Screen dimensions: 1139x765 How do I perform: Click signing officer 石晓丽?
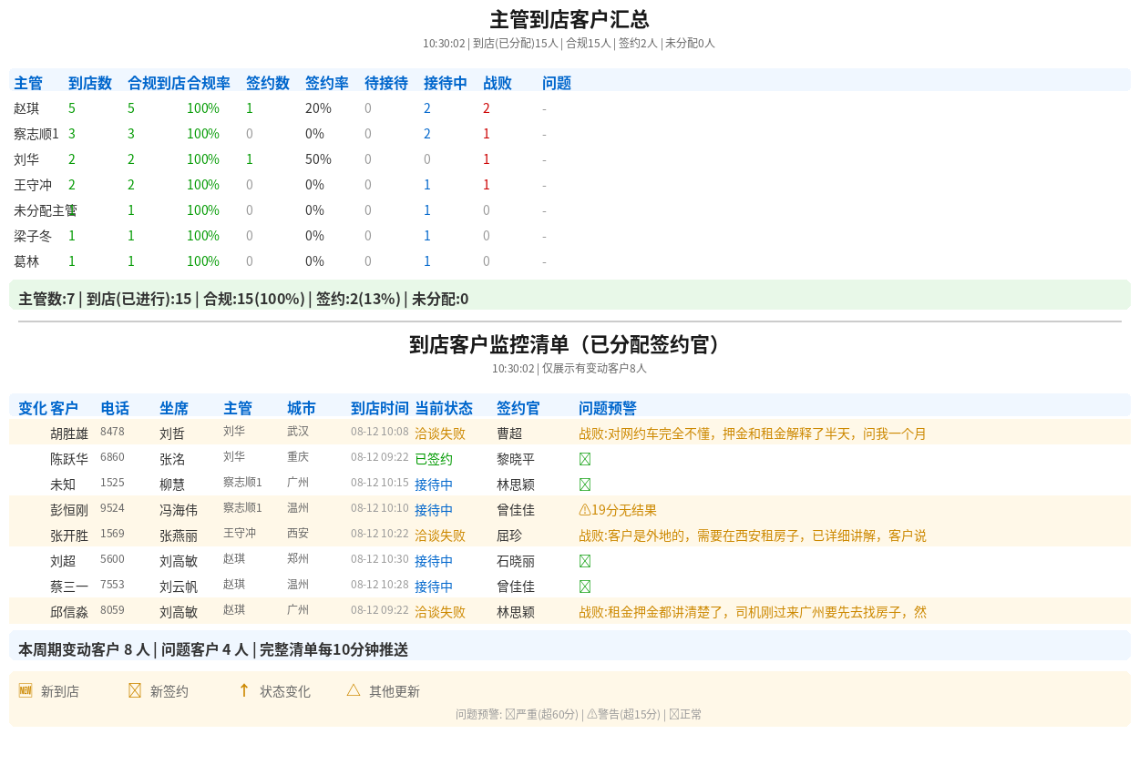516,561
